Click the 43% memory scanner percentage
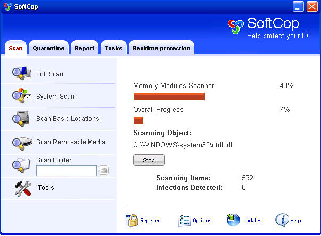This screenshot has width=321, height=236. click(286, 85)
